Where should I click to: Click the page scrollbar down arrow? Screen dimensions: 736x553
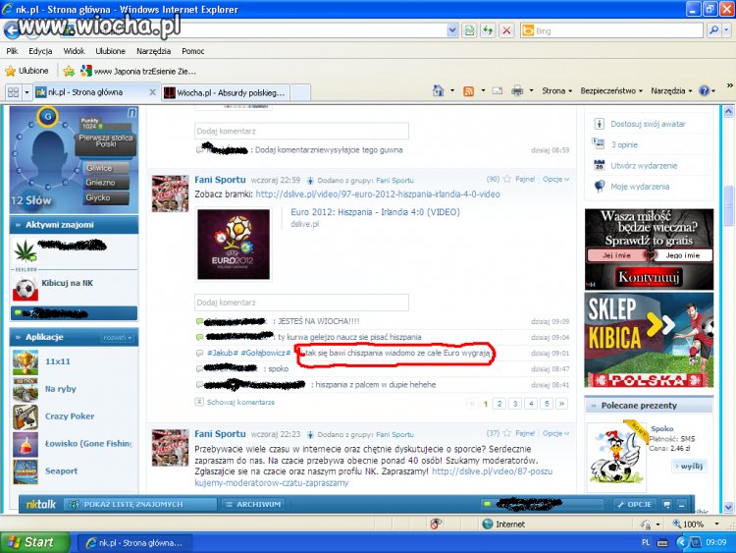click(x=728, y=508)
